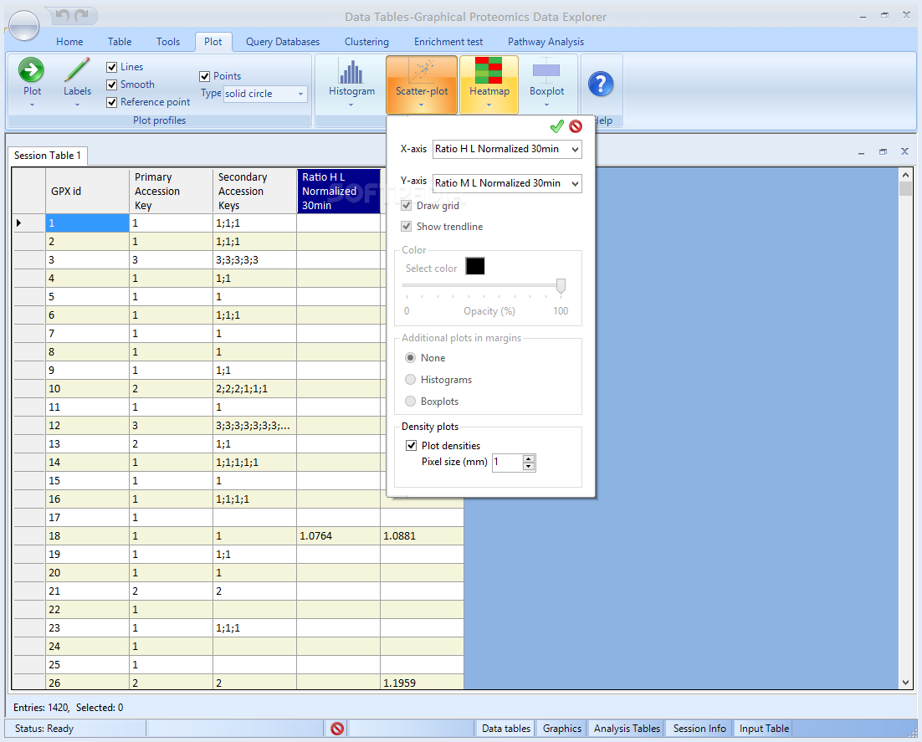Click the Ratio H L Normalized 30min header
Image resolution: width=922 pixels, height=742 pixels.
(x=340, y=191)
